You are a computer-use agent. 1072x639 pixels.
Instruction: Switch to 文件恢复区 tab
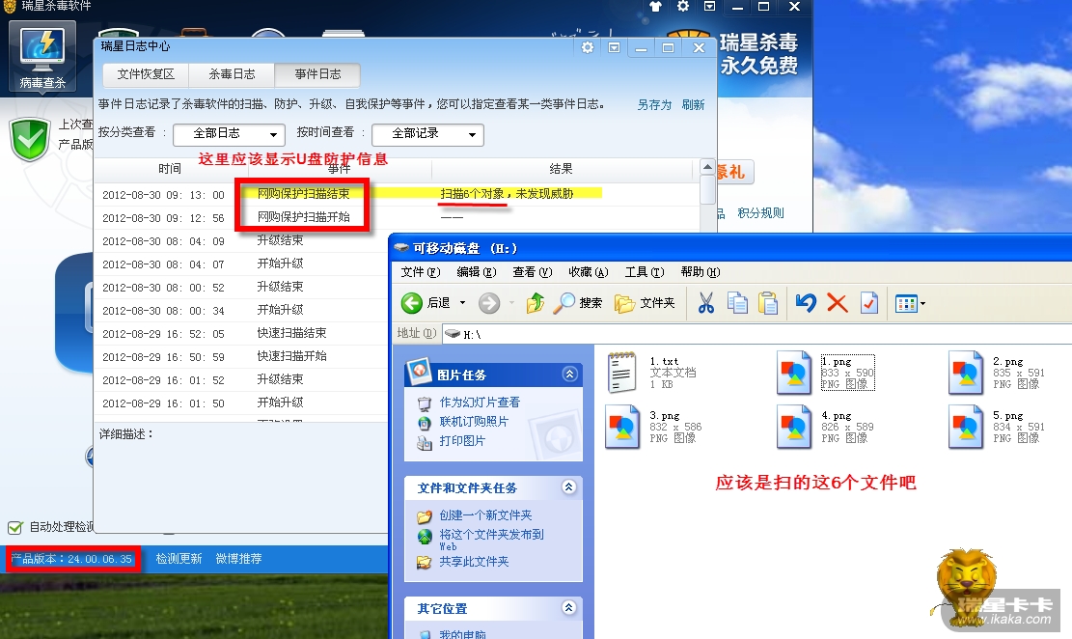146,74
